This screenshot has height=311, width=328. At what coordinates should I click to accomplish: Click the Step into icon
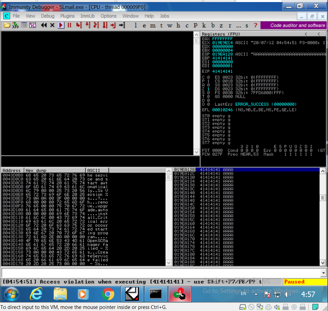pos(79,25)
